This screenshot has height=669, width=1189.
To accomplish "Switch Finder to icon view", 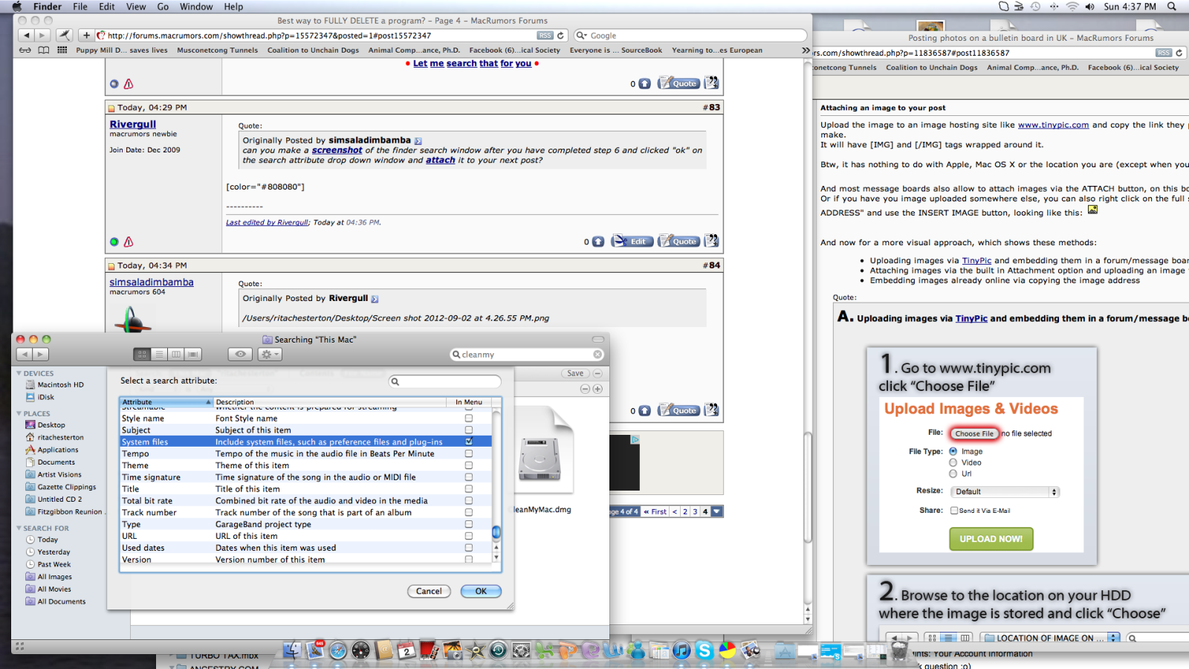I will [142, 355].
